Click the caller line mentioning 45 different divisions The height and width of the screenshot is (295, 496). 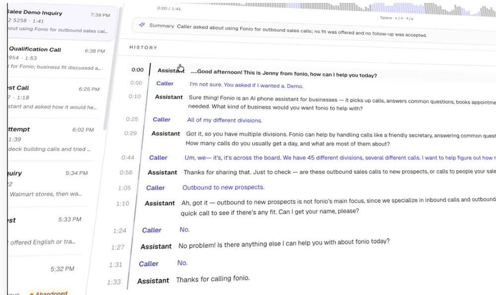[340, 158]
